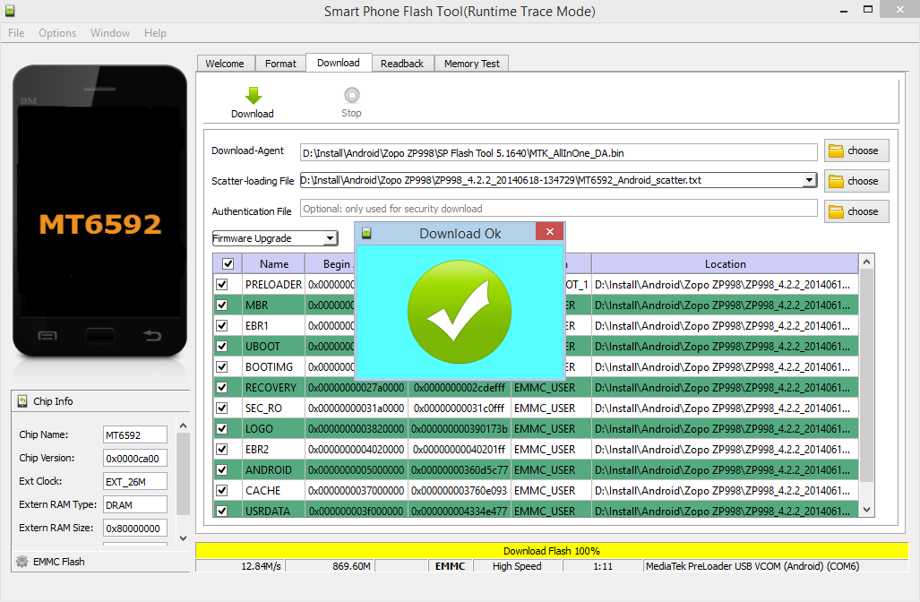Uncheck the MBR row checkbox
This screenshot has height=602, width=920.
tap(222, 305)
